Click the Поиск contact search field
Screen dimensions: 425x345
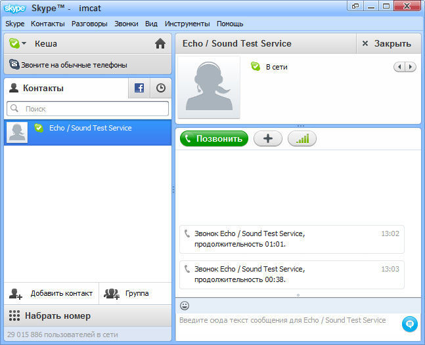[88, 109]
